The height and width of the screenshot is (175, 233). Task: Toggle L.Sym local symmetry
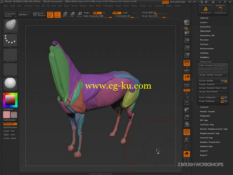(x=187, y=85)
